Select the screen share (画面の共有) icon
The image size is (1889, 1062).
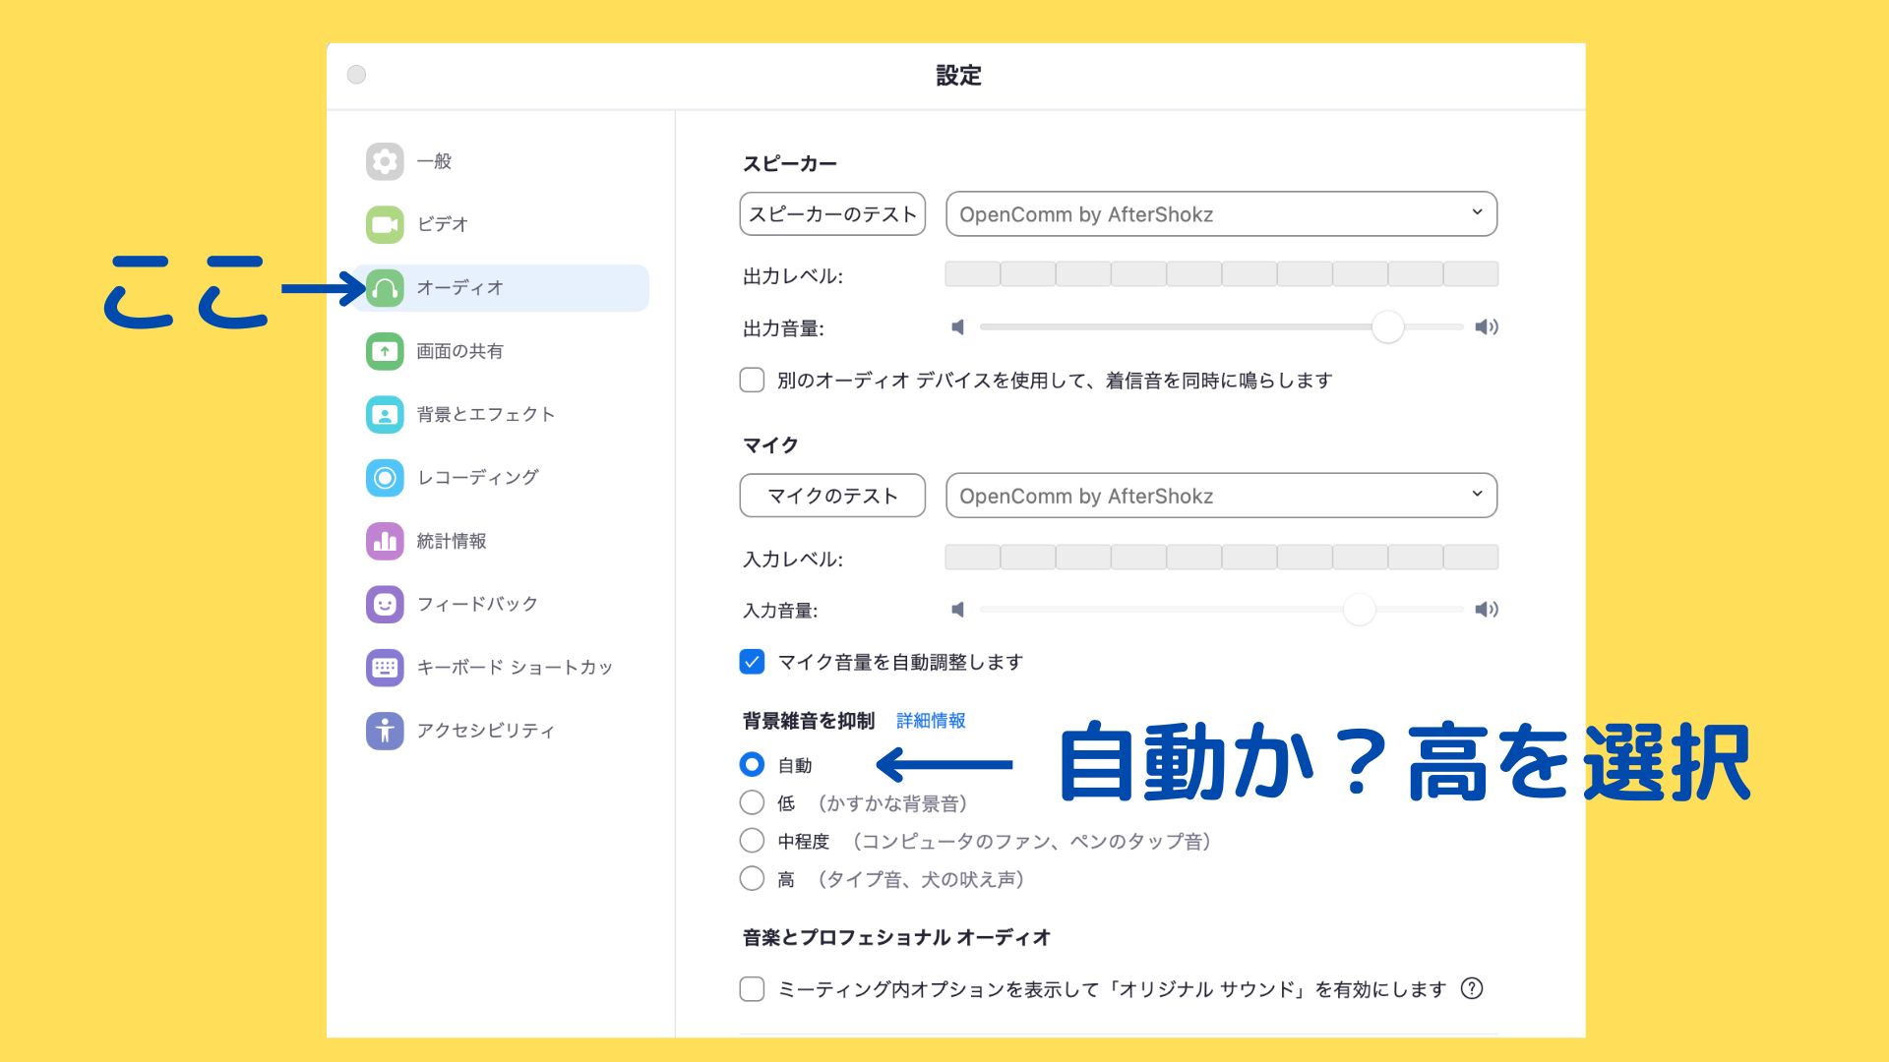coord(385,351)
